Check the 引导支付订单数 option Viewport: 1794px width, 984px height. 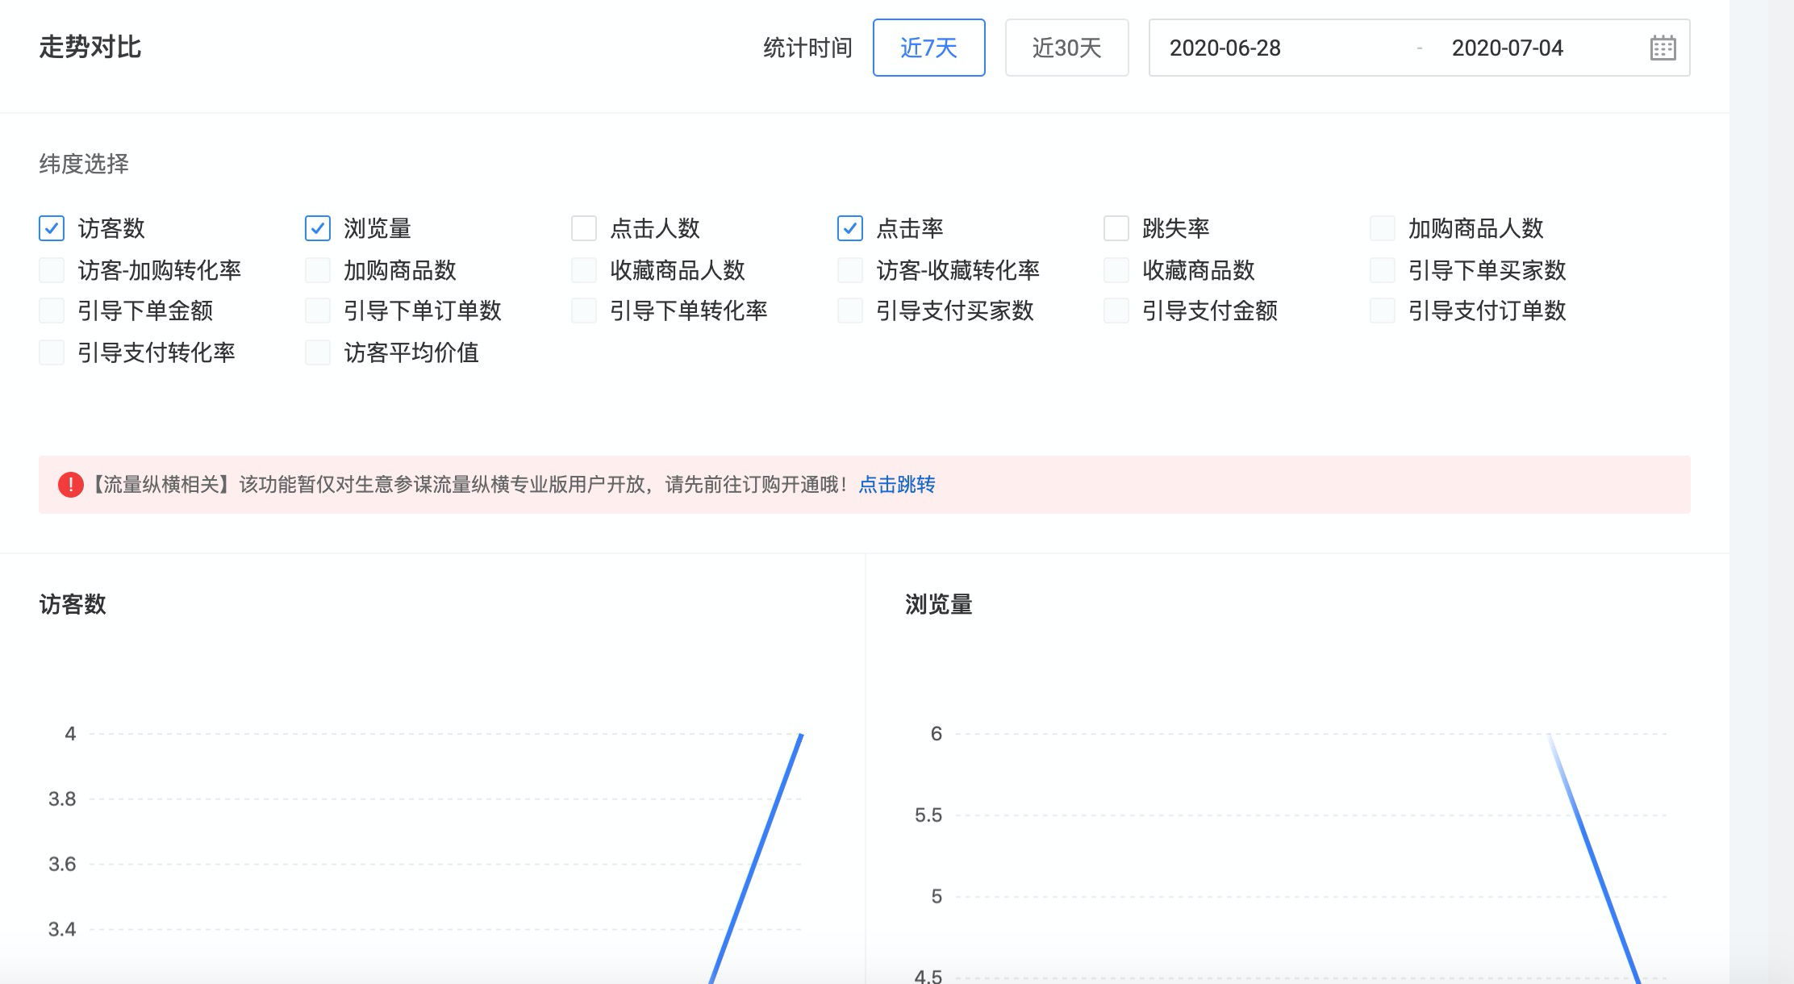point(1383,311)
